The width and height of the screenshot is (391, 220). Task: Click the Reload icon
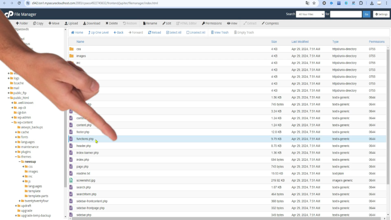pos(154,32)
